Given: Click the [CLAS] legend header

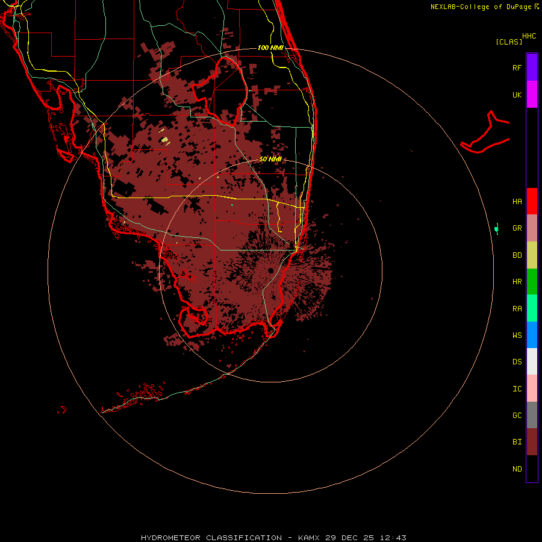Looking at the screenshot, I should (x=509, y=42).
